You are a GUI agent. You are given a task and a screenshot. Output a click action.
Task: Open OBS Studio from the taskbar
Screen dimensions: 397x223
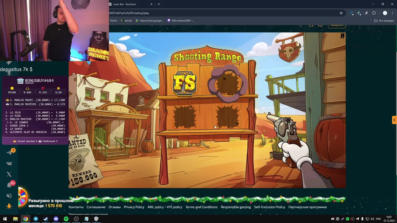click(76, 219)
